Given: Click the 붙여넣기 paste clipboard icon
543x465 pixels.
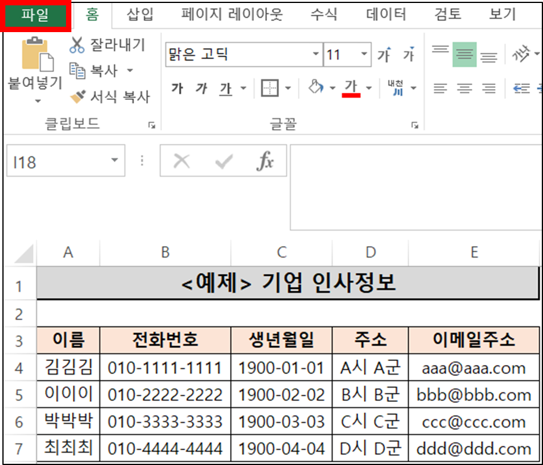Looking at the screenshot, I should (37, 54).
